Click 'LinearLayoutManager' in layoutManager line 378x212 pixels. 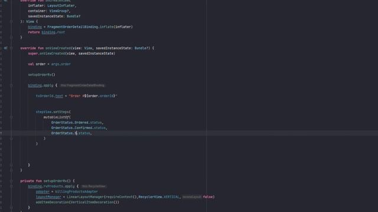coord(85,197)
